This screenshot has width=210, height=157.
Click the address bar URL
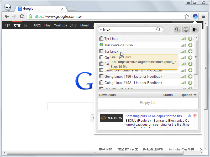point(57,16)
